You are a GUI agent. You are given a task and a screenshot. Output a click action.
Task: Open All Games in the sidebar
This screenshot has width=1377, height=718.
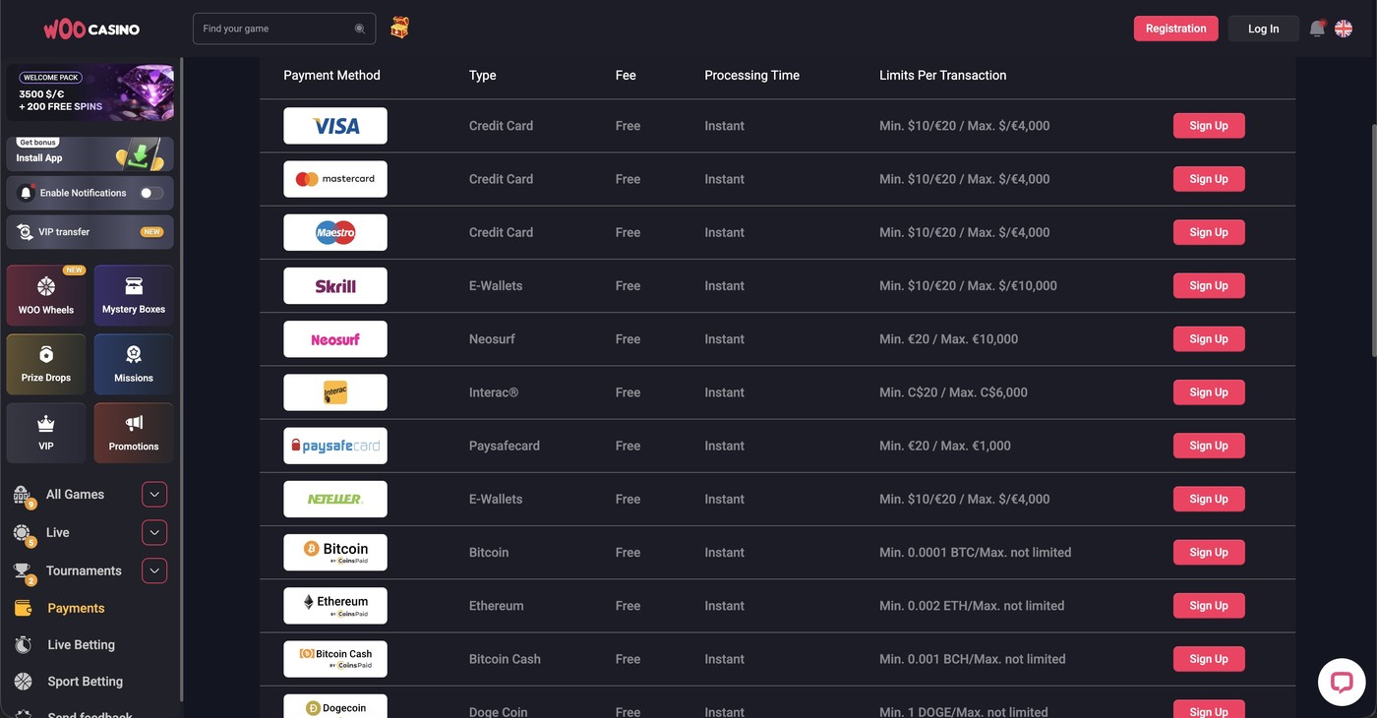(75, 494)
